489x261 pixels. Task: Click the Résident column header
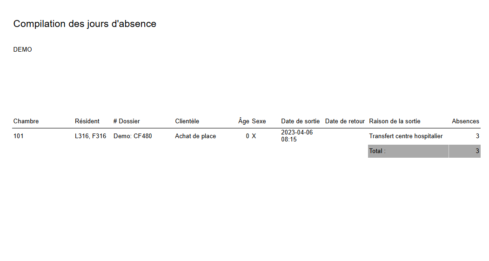tap(87, 121)
